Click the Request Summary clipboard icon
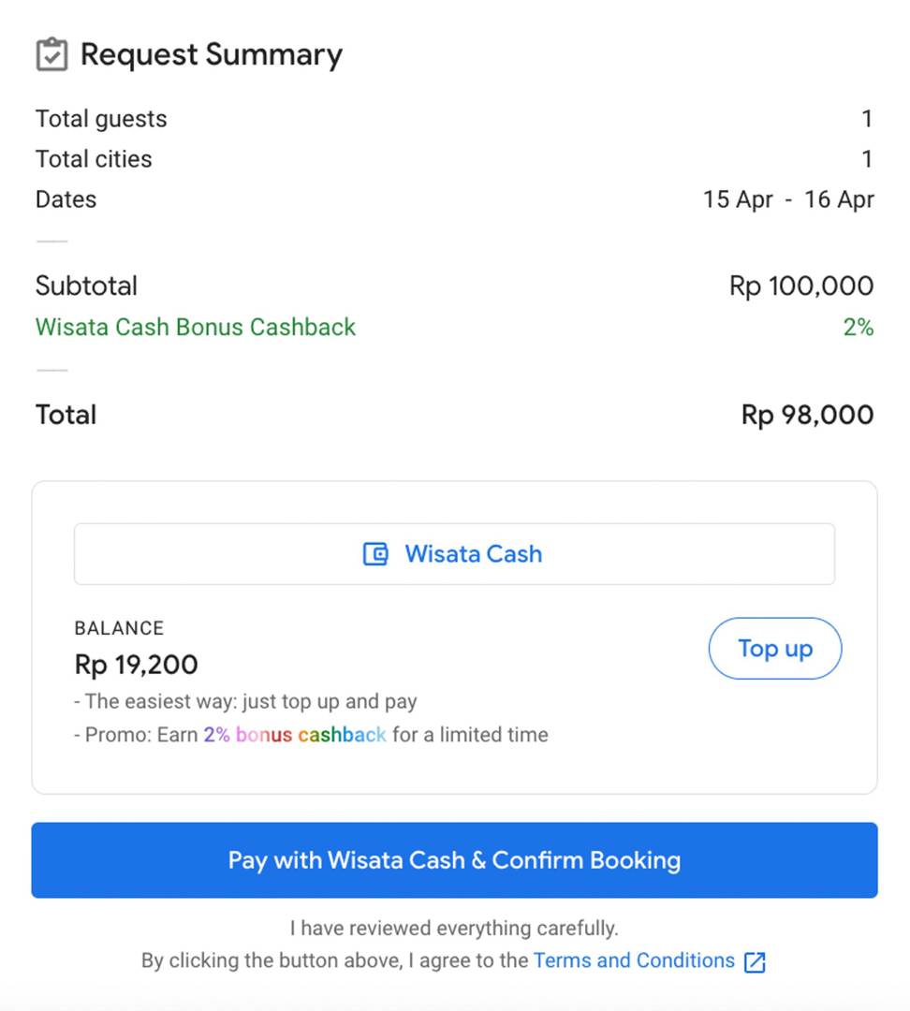This screenshot has height=1011, width=910. (x=51, y=54)
